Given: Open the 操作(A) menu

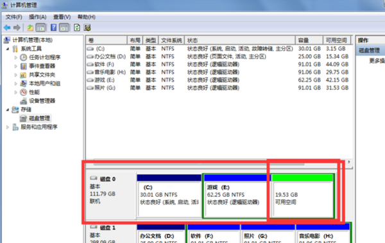Looking at the screenshot, I should 38,17.
